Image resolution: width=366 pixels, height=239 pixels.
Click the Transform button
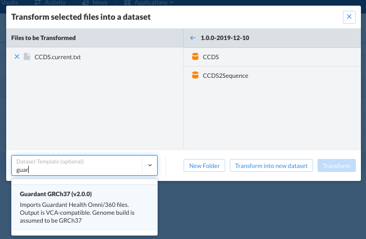337,166
